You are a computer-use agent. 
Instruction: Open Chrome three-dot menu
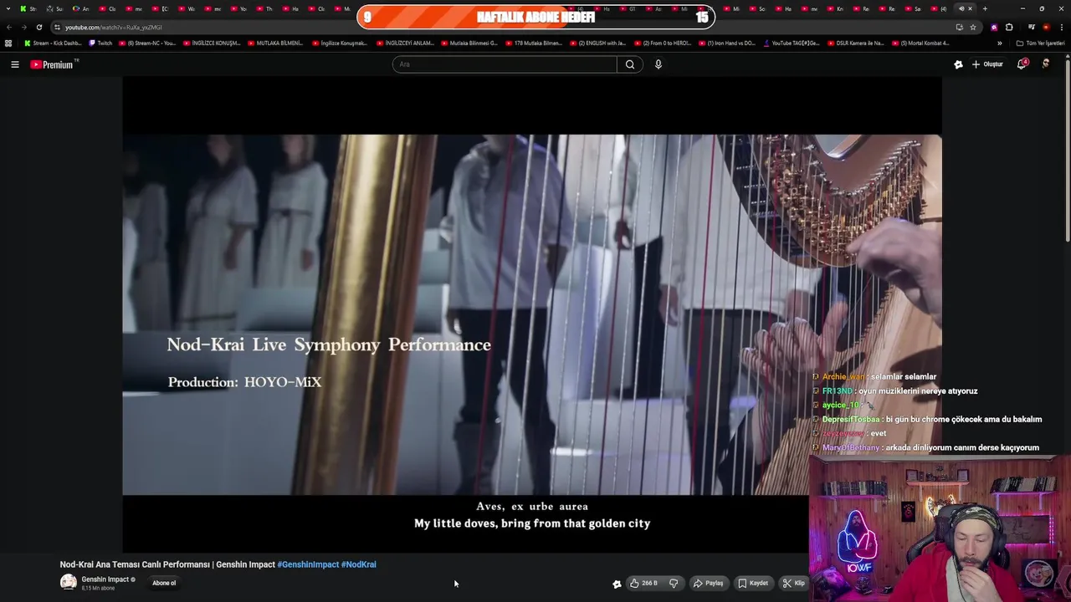[x=1060, y=27]
